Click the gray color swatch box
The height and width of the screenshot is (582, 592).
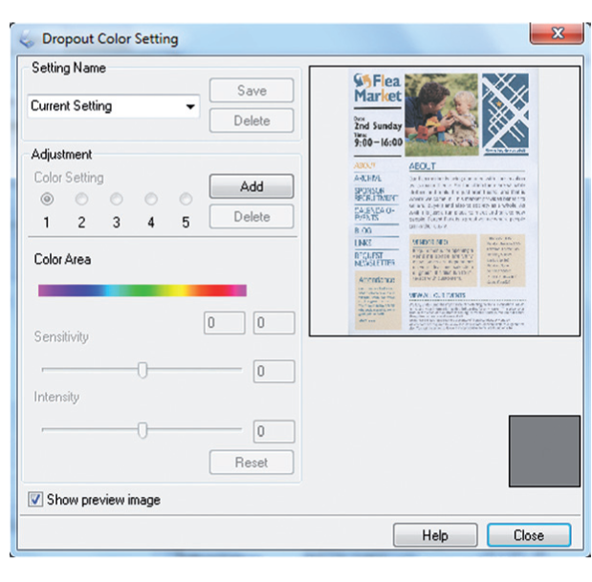pyautogui.click(x=544, y=451)
